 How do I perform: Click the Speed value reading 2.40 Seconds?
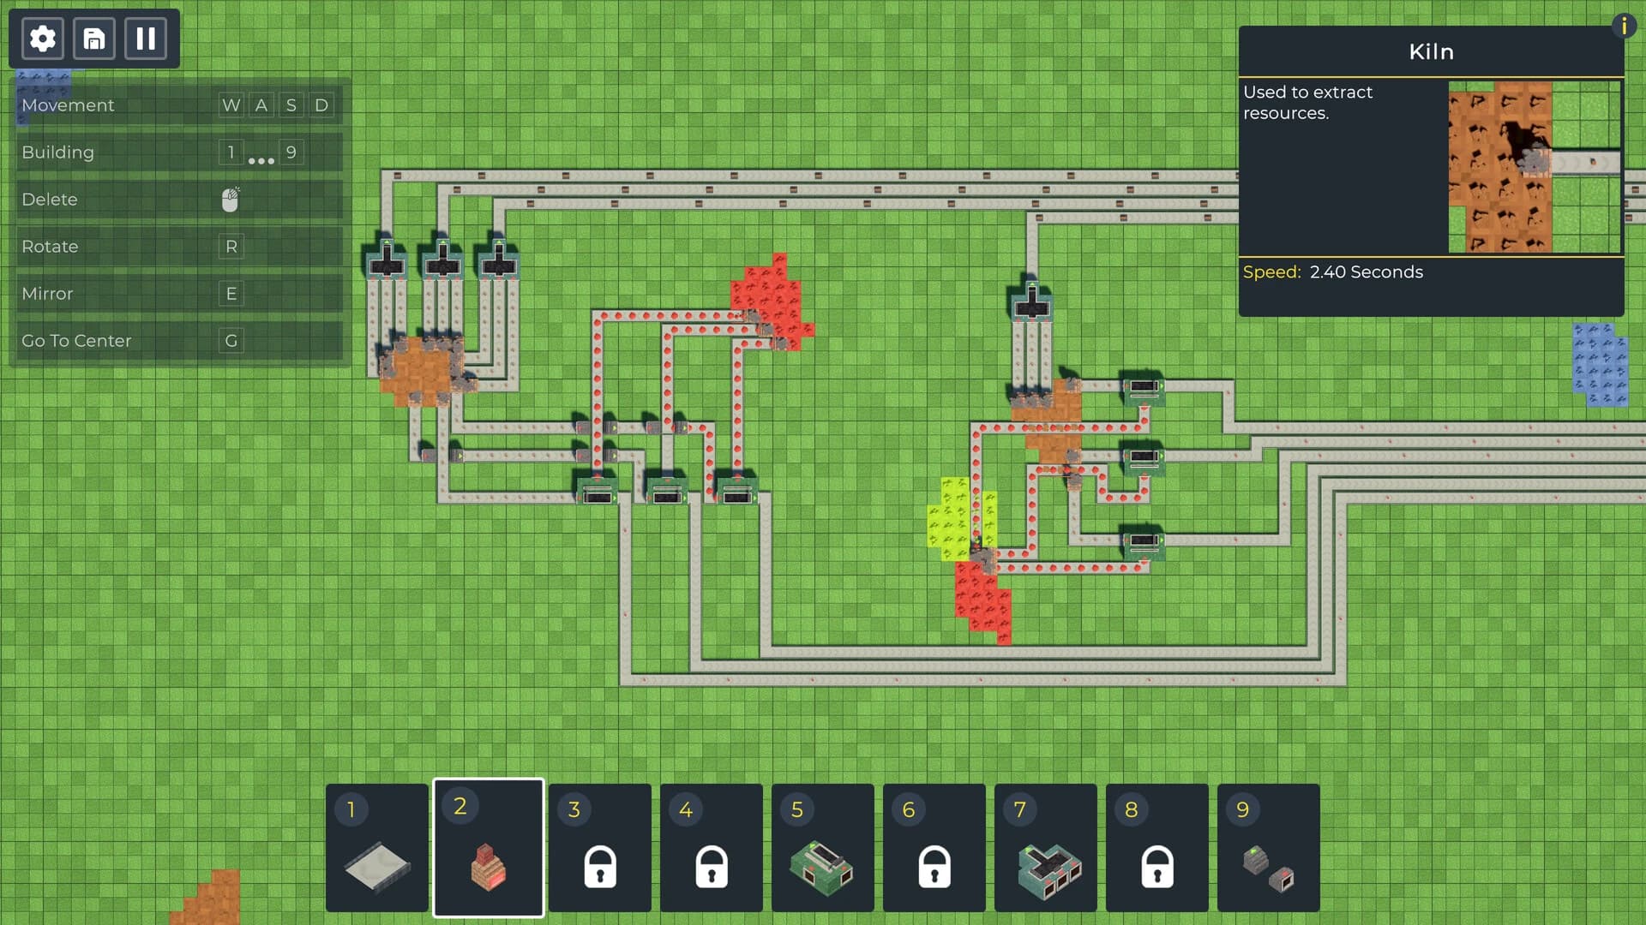1367,272
